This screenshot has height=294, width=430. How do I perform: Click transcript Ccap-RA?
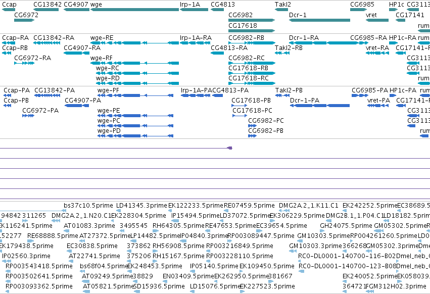9,43
